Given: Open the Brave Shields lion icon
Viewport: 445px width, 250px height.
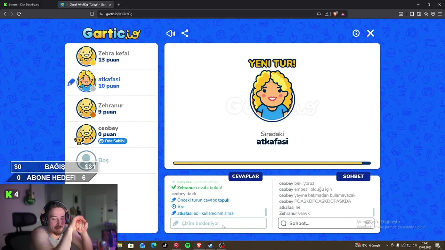Looking at the screenshot, I should pos(335,14).
